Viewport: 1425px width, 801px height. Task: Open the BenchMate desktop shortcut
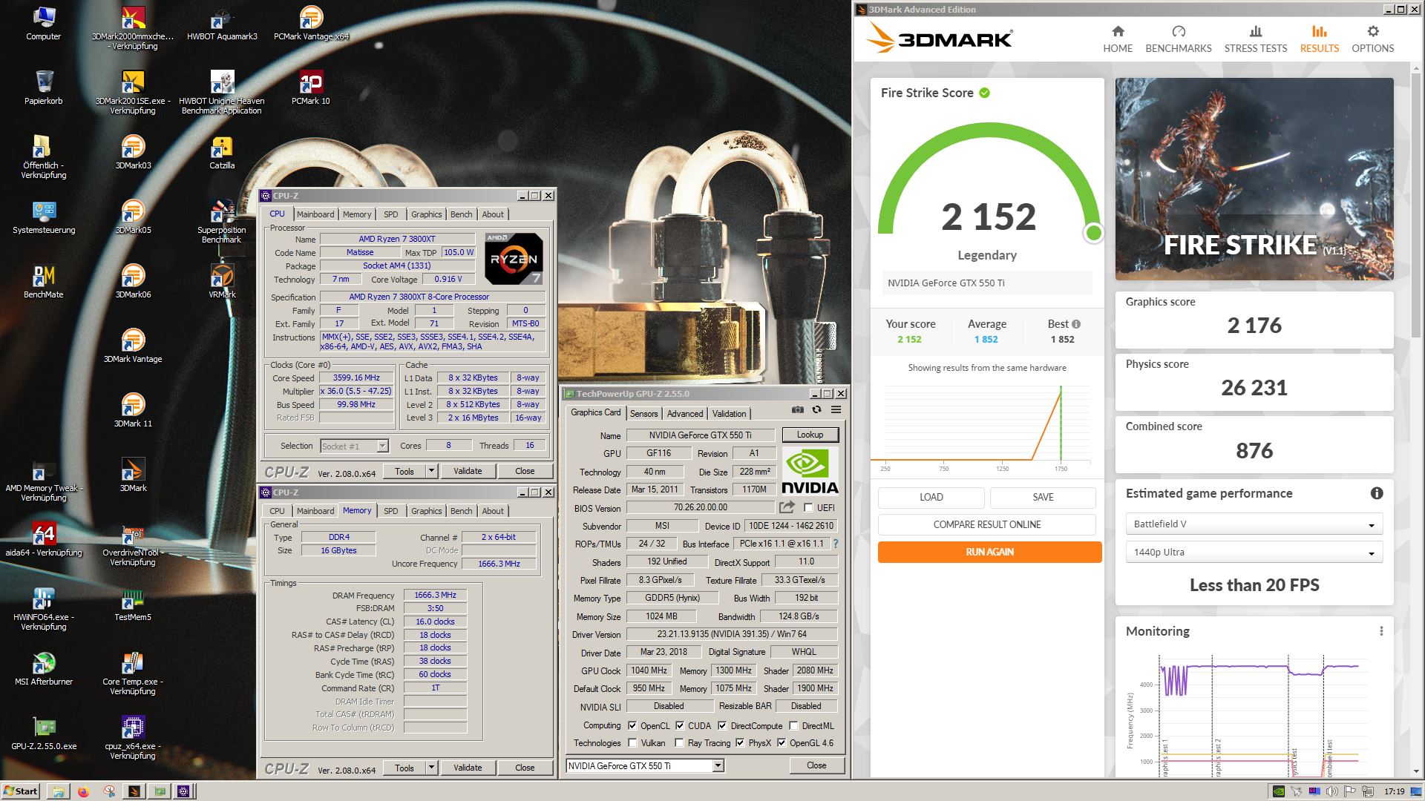(x=44, y=282)
